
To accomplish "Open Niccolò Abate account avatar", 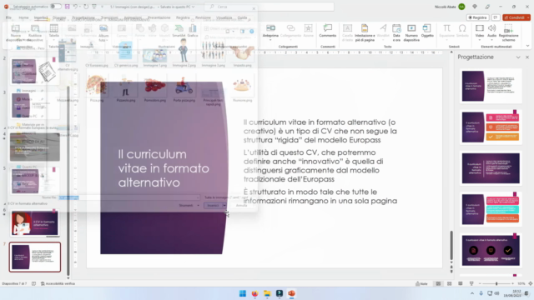I will pyautogui.click(x=461, y=7).
